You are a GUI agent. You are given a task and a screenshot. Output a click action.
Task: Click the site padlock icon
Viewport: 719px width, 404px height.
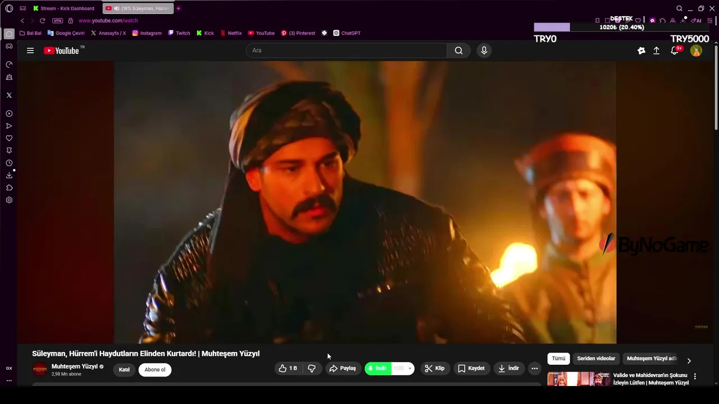pos(70,21)
